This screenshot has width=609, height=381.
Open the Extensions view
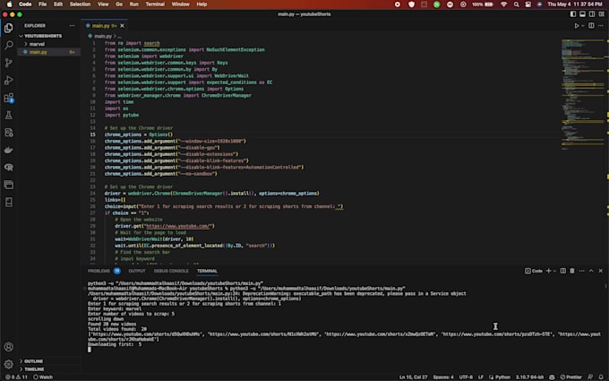tap(9, 98)
